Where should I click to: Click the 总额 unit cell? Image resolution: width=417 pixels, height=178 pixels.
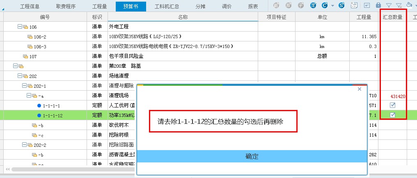[x=322, y=56]
